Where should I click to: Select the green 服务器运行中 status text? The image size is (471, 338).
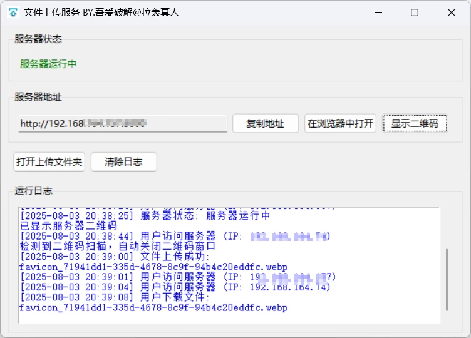[x=48, y=64]
